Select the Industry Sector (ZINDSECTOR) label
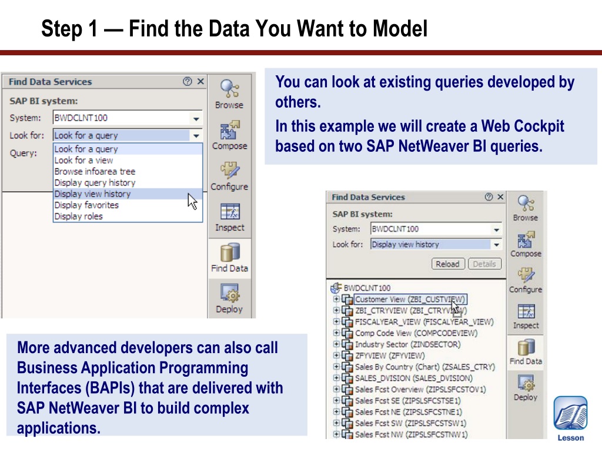This screenshot has height=452, width=602. coord(408,344)
